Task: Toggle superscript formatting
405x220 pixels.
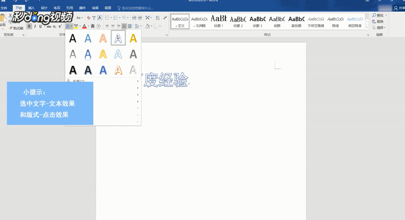Action: point(60,27)
